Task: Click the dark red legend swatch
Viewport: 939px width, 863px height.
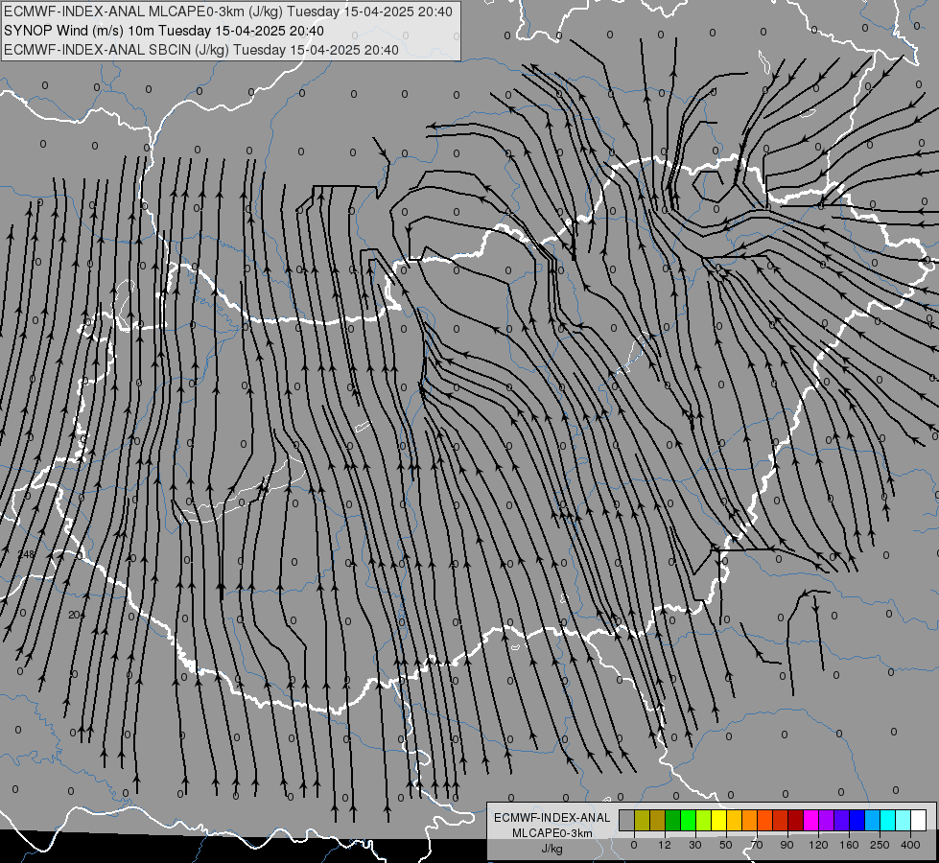Action: tap(795, 820)
